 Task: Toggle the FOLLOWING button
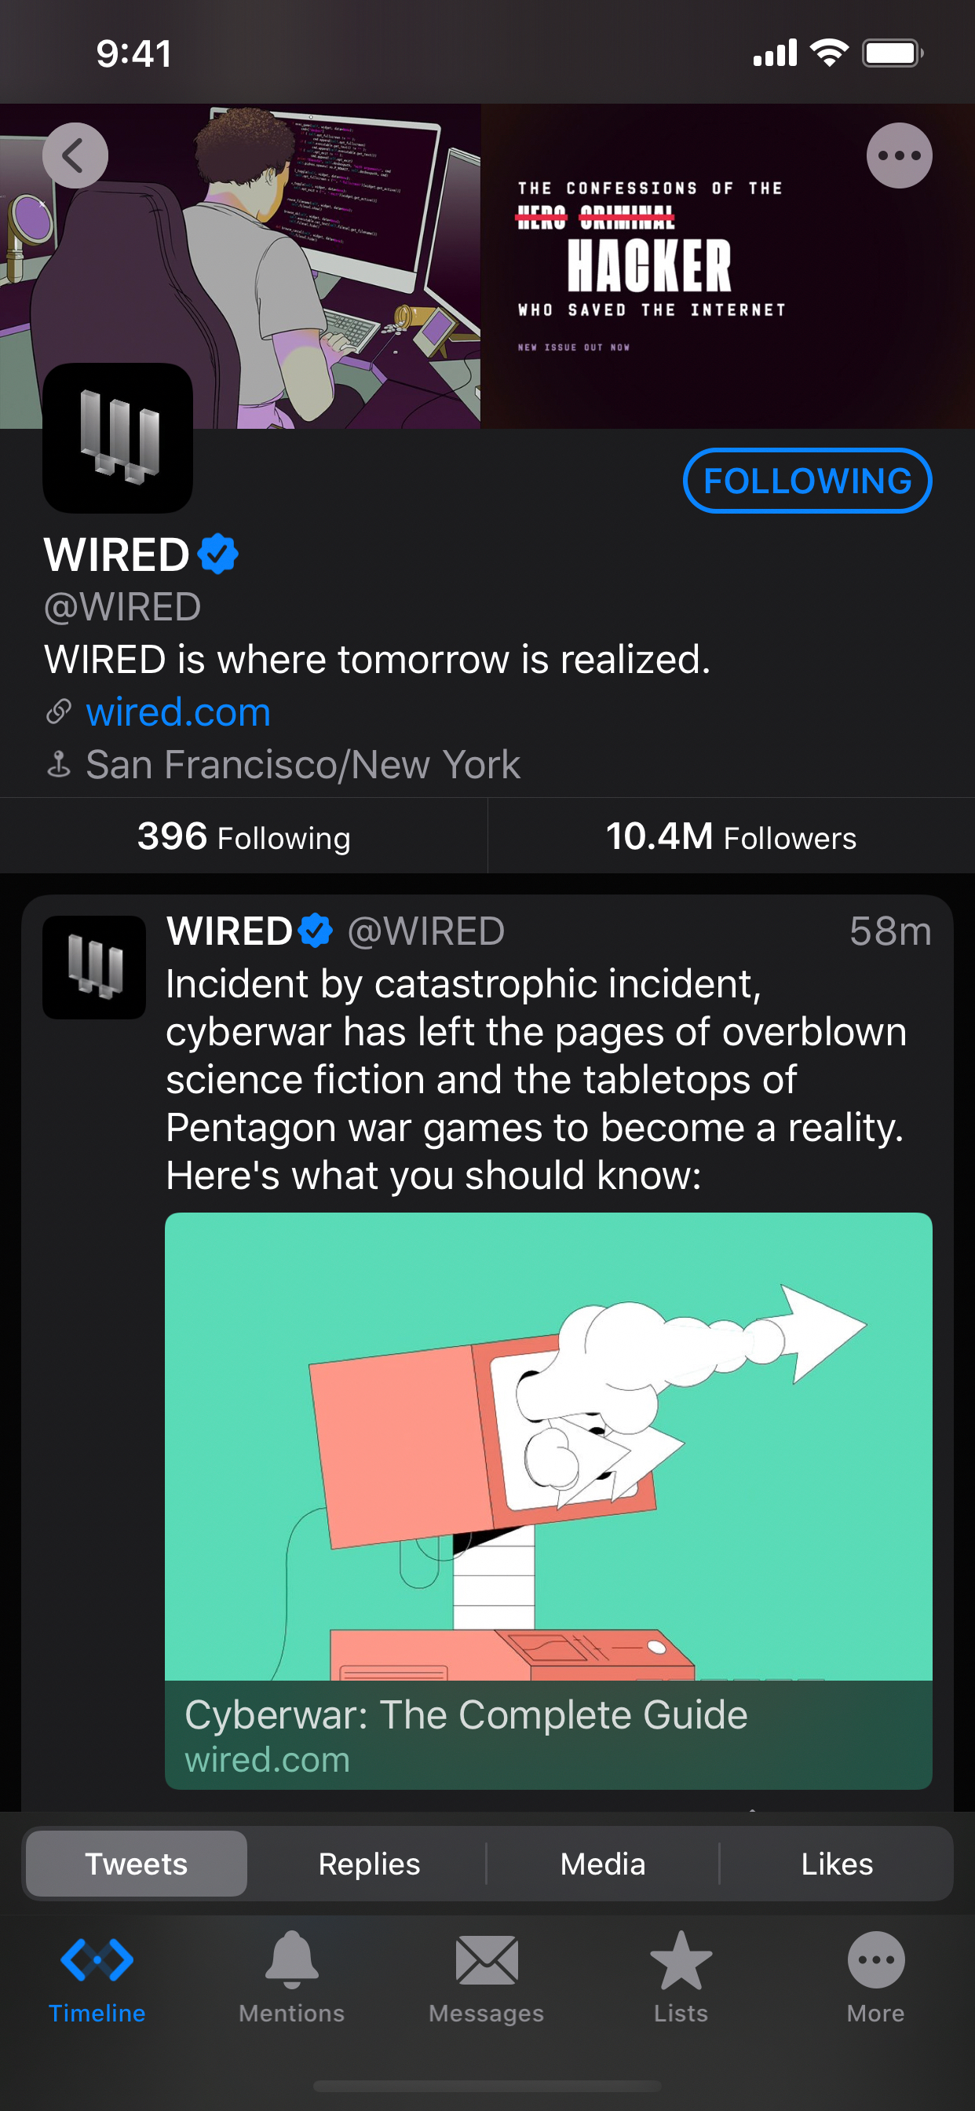(x=807, y=481)
